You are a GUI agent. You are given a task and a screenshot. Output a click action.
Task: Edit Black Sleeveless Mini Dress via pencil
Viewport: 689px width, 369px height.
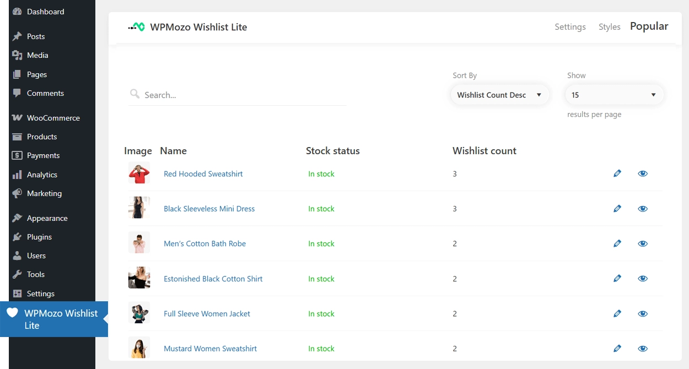click(x=617, y=209)
